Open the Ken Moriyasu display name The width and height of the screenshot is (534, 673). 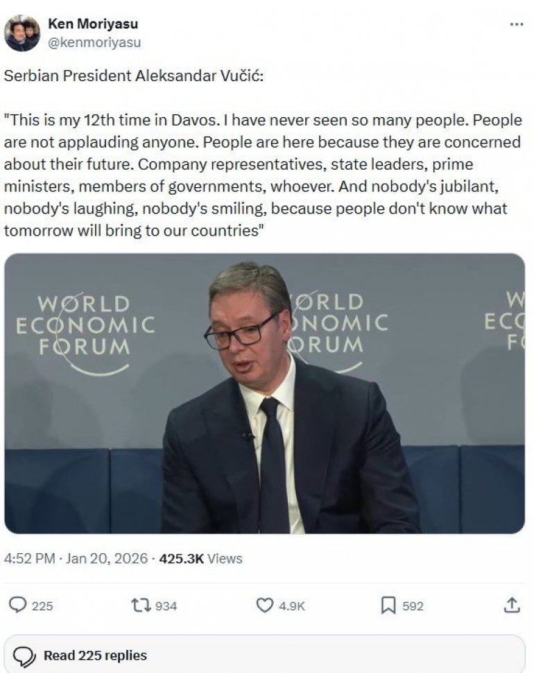[93, 24]
